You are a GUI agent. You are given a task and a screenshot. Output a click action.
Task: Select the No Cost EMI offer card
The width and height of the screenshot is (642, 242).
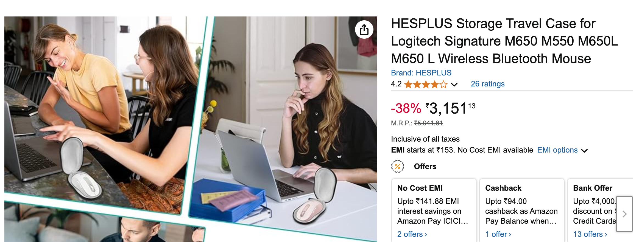coord(434,210)
